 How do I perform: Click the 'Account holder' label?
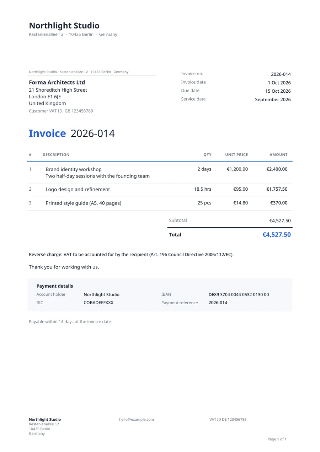[51, 294]
